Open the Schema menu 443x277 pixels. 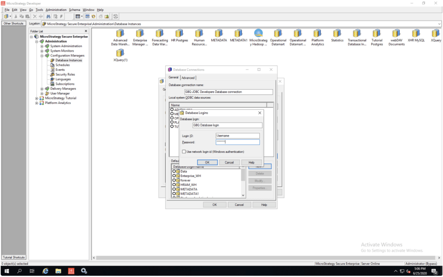(x=75, y=10)
